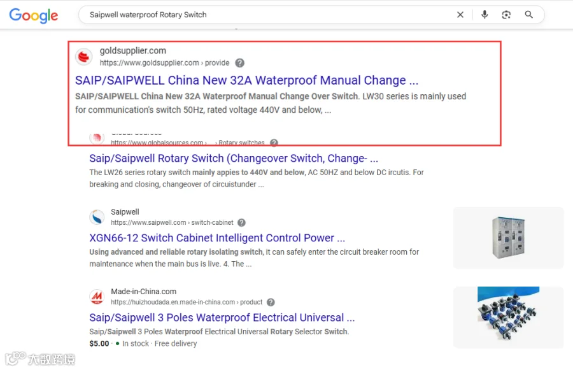This screenshot has width=573, height=370.
Task: Click the Saipwell site name
Action: (x=125, y=211)
